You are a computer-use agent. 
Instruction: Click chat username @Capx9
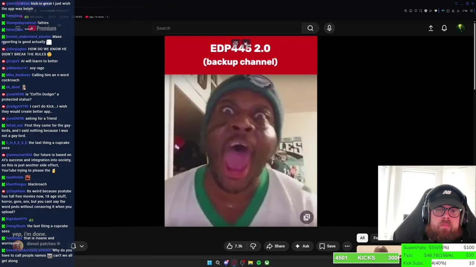(13, 61)
